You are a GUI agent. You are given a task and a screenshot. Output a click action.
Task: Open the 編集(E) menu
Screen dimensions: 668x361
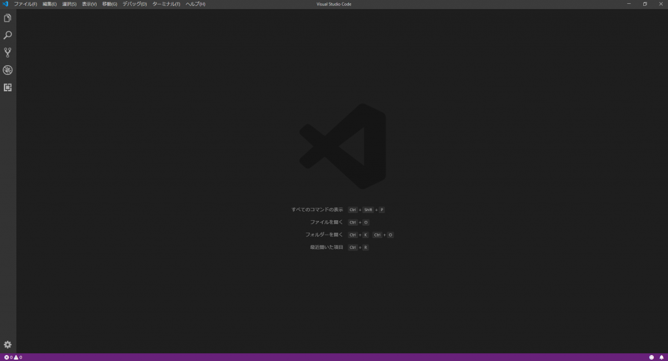(50, 4)
